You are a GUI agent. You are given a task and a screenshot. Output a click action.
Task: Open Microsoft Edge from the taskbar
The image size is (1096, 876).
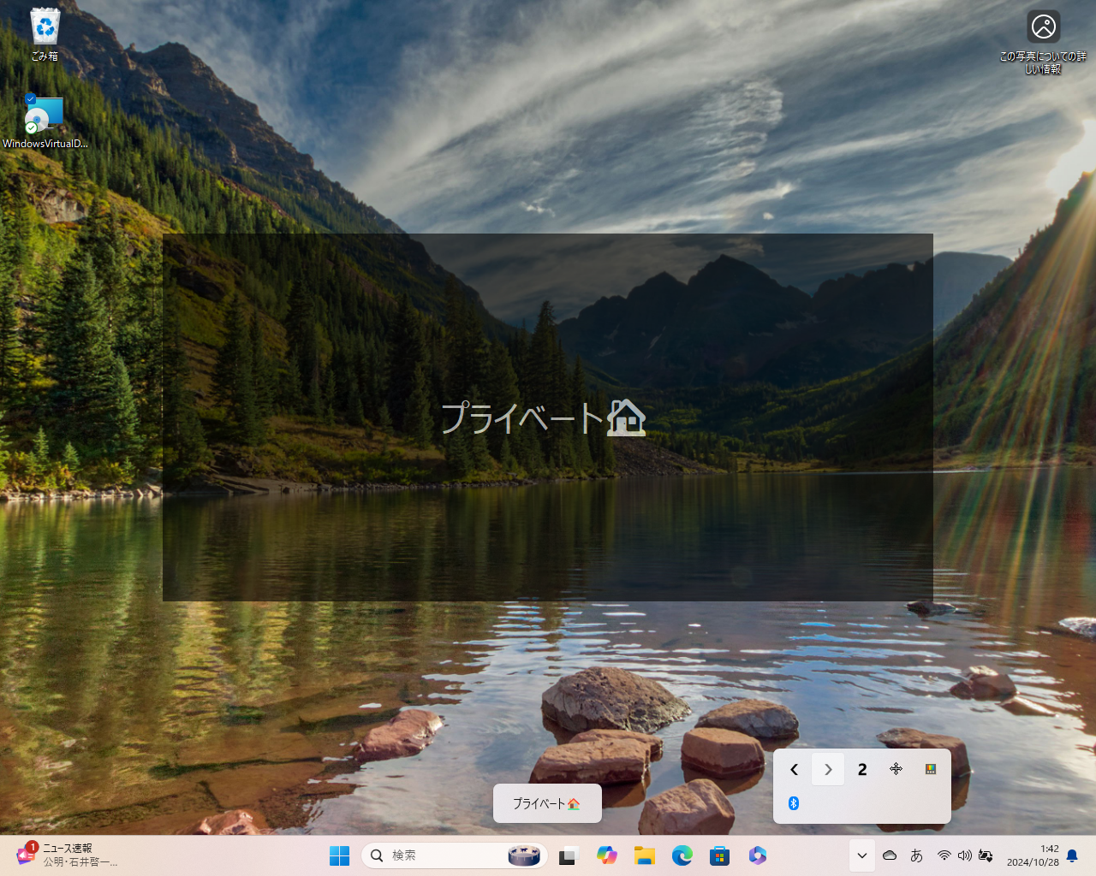[682, 855]
